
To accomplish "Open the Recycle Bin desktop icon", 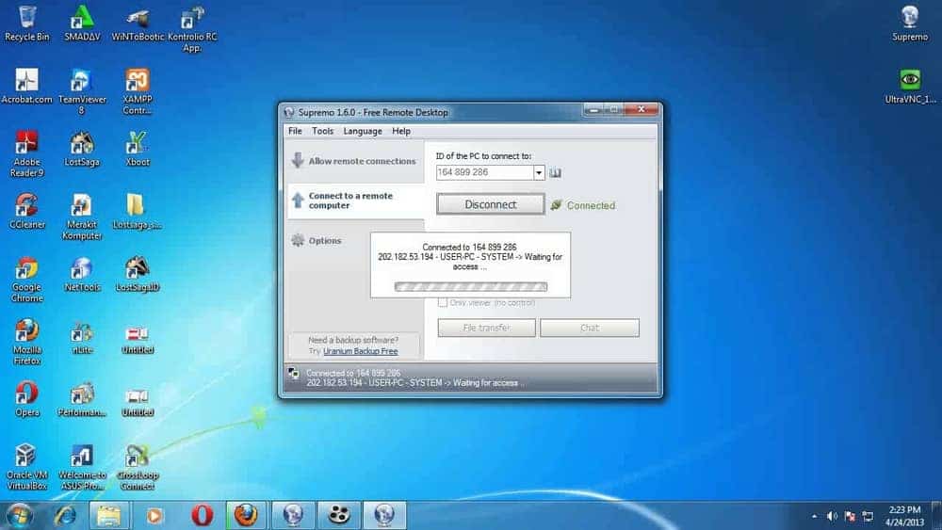I will click(x=27, y=23).
